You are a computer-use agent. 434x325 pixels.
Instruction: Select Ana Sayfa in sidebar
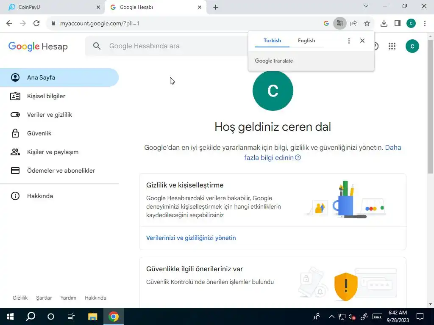59,77
